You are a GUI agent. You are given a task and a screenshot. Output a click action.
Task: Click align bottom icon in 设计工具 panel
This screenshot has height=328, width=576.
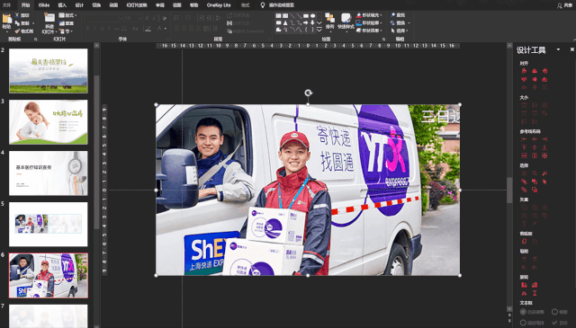544,79
